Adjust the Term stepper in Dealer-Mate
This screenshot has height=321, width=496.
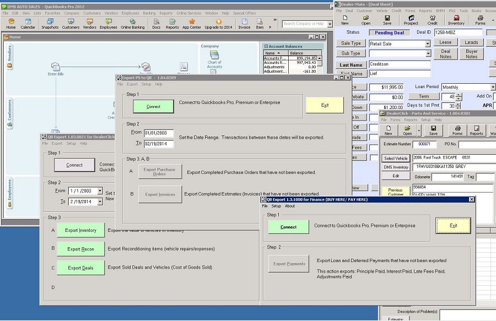(x=459, y=97)
